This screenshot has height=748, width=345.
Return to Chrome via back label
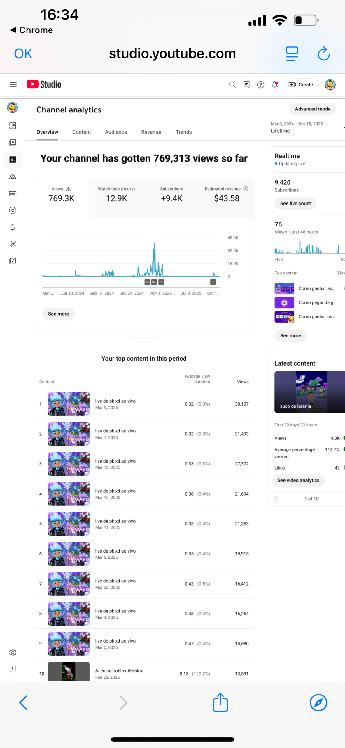point(32,30)
